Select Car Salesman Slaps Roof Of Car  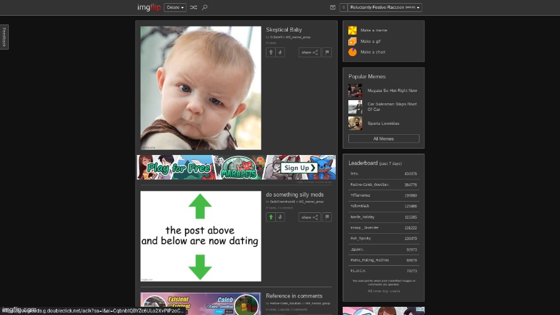[392, 107]
